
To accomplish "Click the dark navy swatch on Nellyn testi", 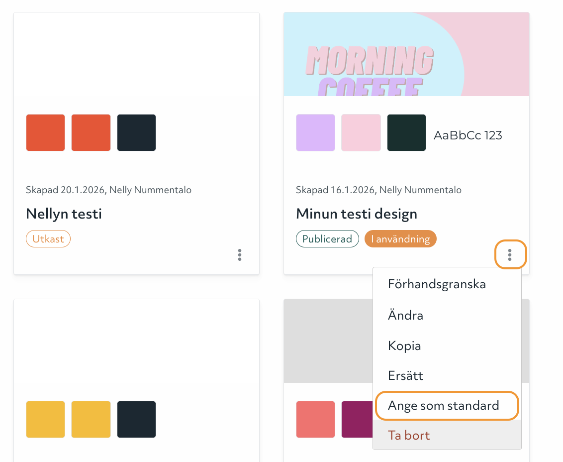I will click(x=136, y=132).
